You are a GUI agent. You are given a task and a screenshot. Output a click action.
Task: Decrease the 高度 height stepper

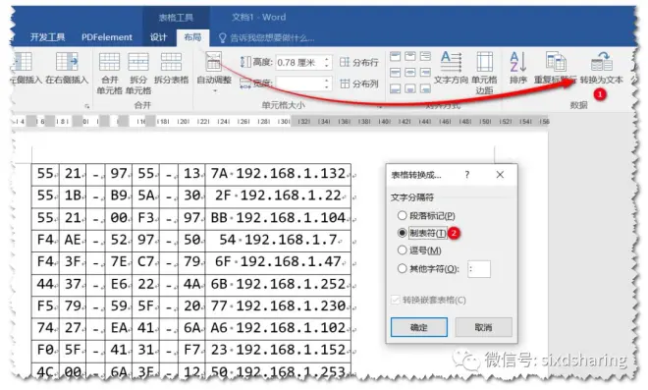point(327,66)
